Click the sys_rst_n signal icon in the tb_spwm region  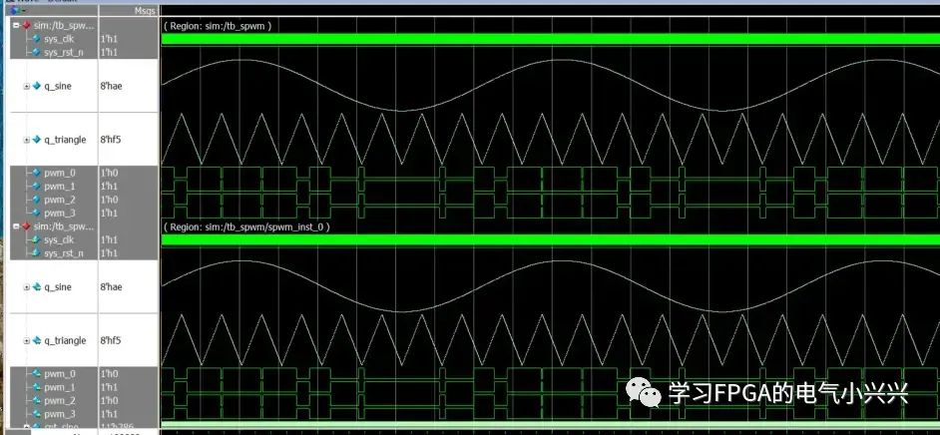click(x=37, y=52)
